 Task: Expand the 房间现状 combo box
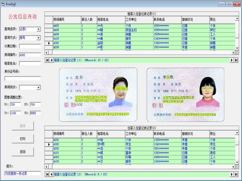[38, 87]
